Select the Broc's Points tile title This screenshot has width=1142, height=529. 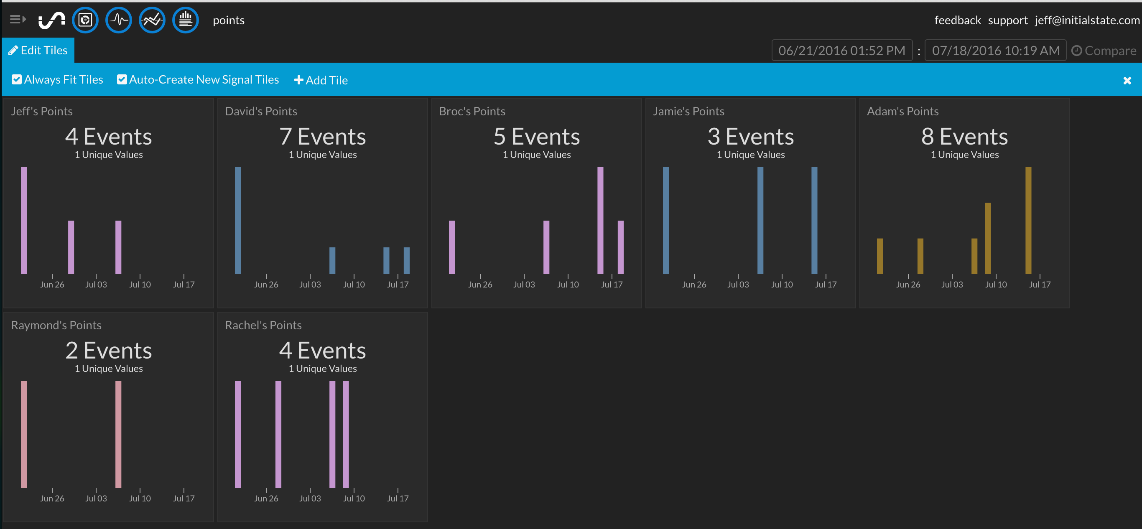472,111
